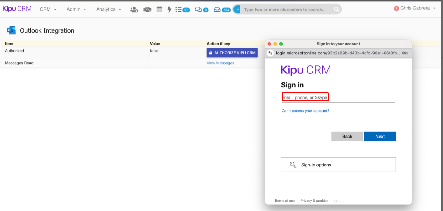The image size is (443, 211).
Task: Focus the Email, phone, or Skype field
Action: point(338,98)
